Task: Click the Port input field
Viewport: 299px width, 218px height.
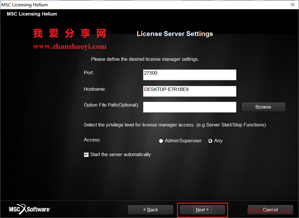Action: (190, 75)
